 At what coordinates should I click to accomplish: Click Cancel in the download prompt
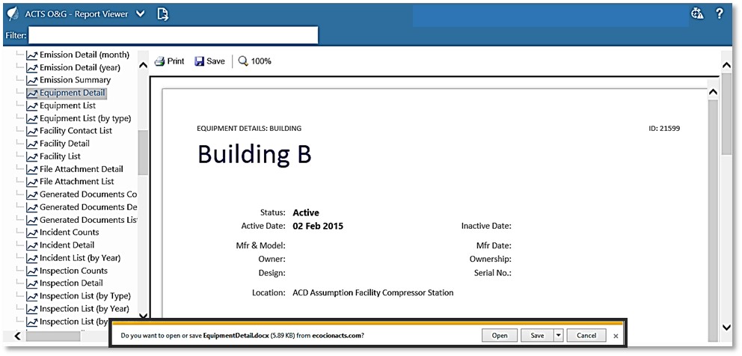click(x=586, y=335)
